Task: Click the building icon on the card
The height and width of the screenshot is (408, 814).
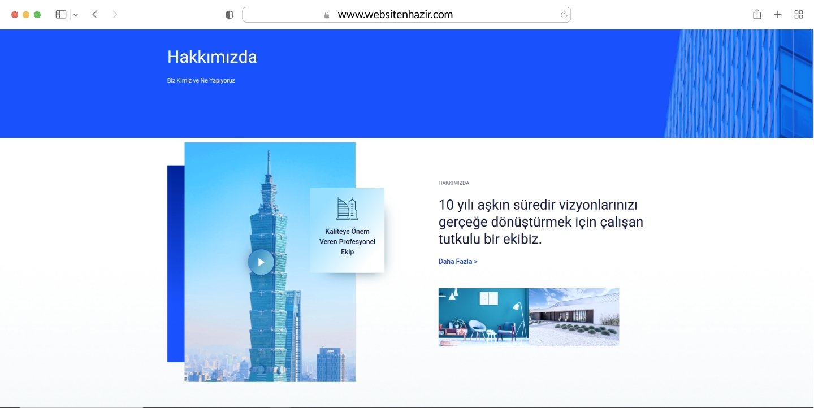Action: pyautogui.click(x=347, y=209)
